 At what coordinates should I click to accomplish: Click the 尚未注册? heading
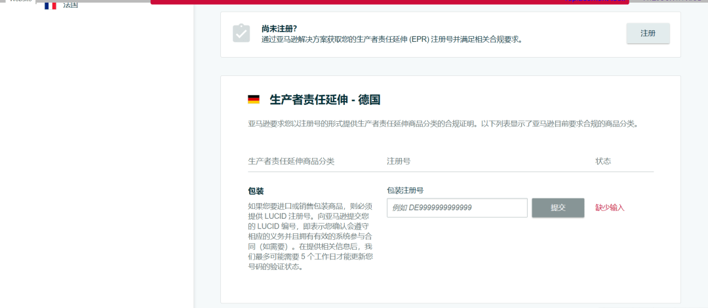(279, 29)
